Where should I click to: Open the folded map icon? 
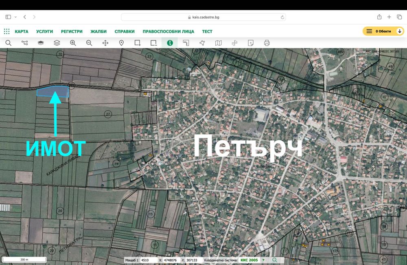coord(218,43)
